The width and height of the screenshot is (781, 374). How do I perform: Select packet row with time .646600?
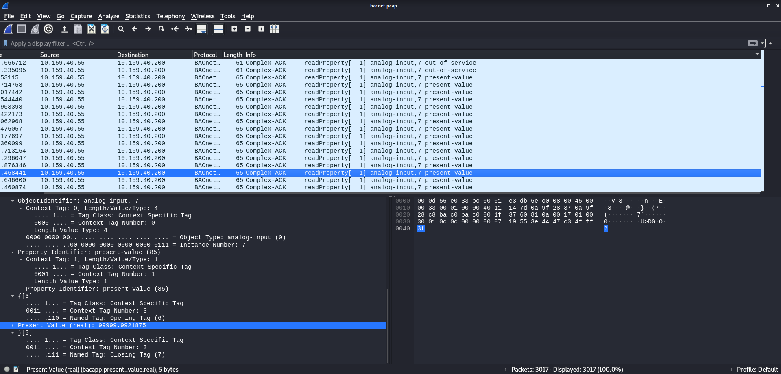(x=380, y=180)
